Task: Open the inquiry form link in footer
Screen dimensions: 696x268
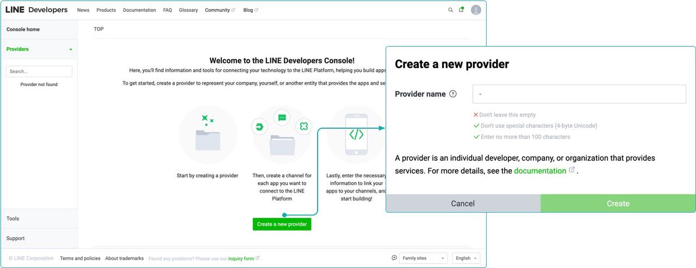Action: click(x=241, y=258)
